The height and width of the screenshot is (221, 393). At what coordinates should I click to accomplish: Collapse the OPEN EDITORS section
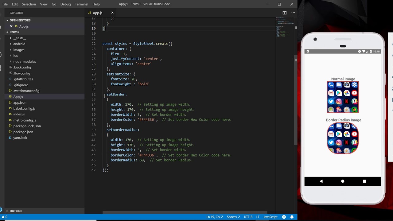tap(20, 20)
